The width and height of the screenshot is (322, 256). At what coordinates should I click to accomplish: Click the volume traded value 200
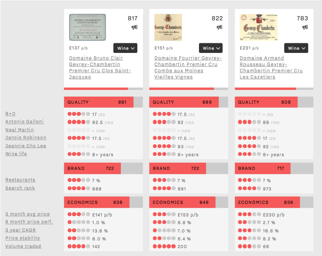pyautogui.click(x=182, y=247)
